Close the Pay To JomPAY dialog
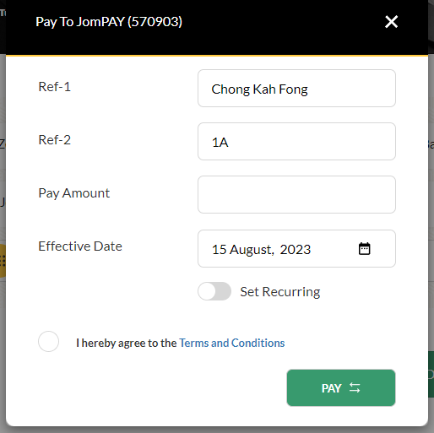The width and height of the screenshot is (434, 433). click(391, 22)
